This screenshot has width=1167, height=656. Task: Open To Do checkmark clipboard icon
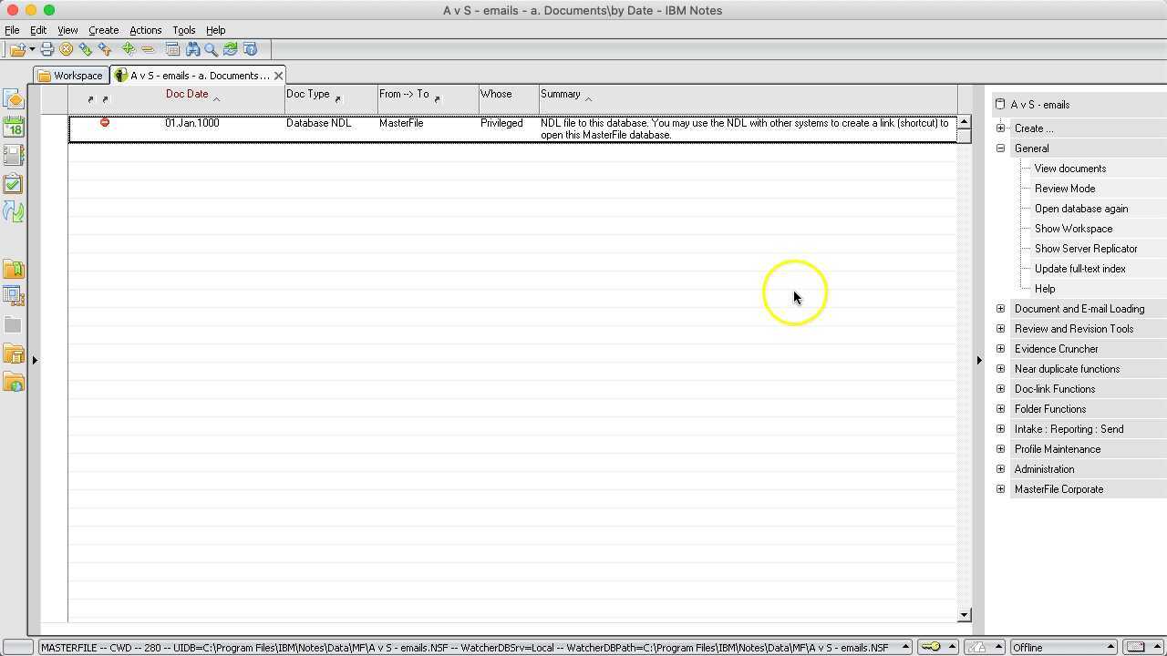tap(14, 183)
